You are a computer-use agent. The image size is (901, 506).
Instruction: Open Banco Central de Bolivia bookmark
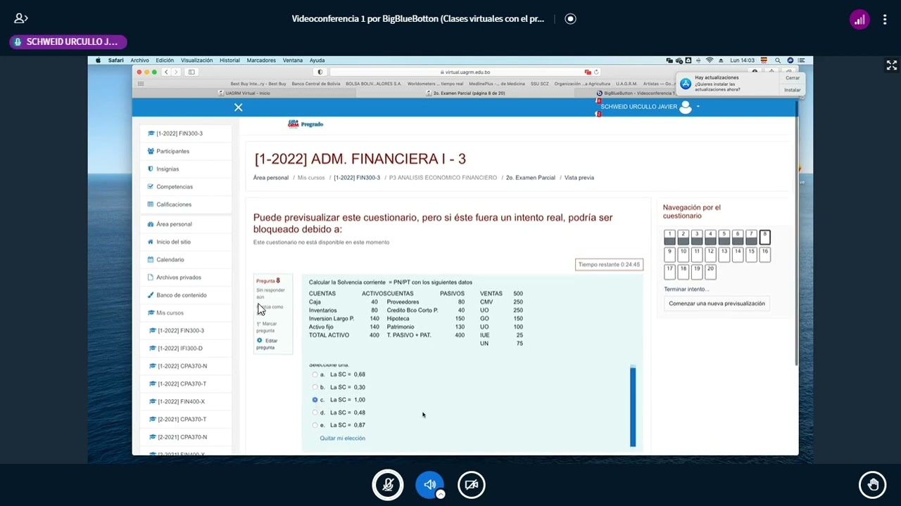point(315,84)
